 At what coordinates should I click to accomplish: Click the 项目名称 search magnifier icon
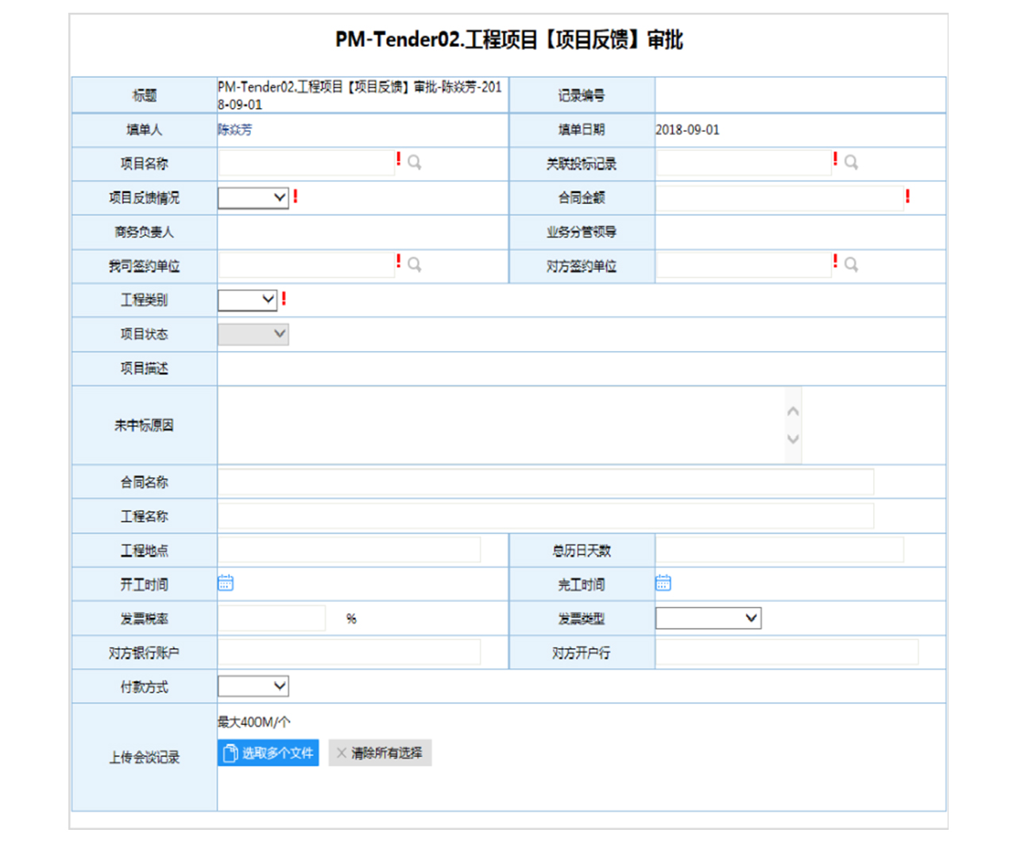[414, 163]
